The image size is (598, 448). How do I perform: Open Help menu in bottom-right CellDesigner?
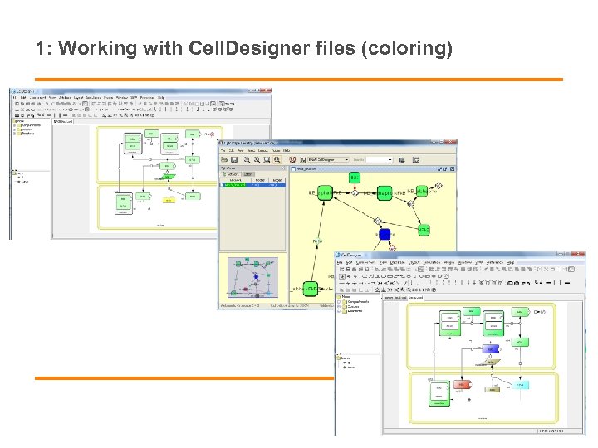pyautogui.click(x=511, y=262)
